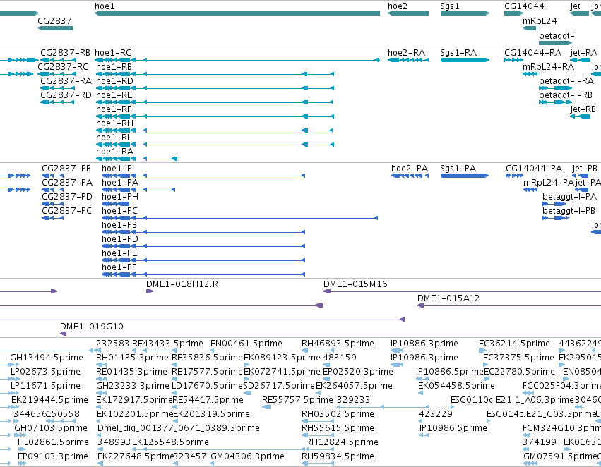This screenshot has height=467, width=601.
Task: Click protein hoe1-PA label
Action: pos(120,183)
